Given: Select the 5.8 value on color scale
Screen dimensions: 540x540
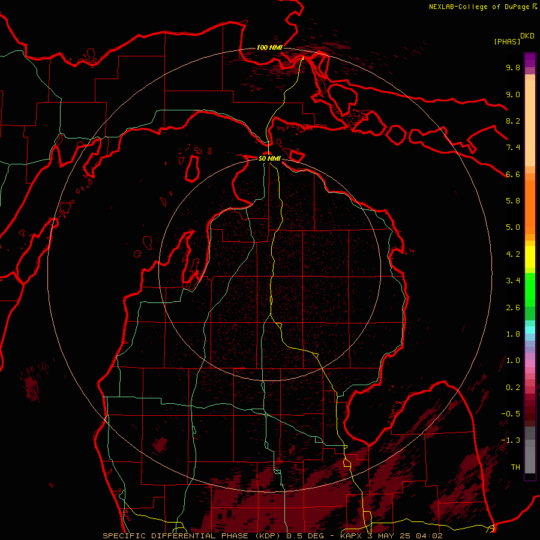Looking at the screenshot, I should coord(513,201).
